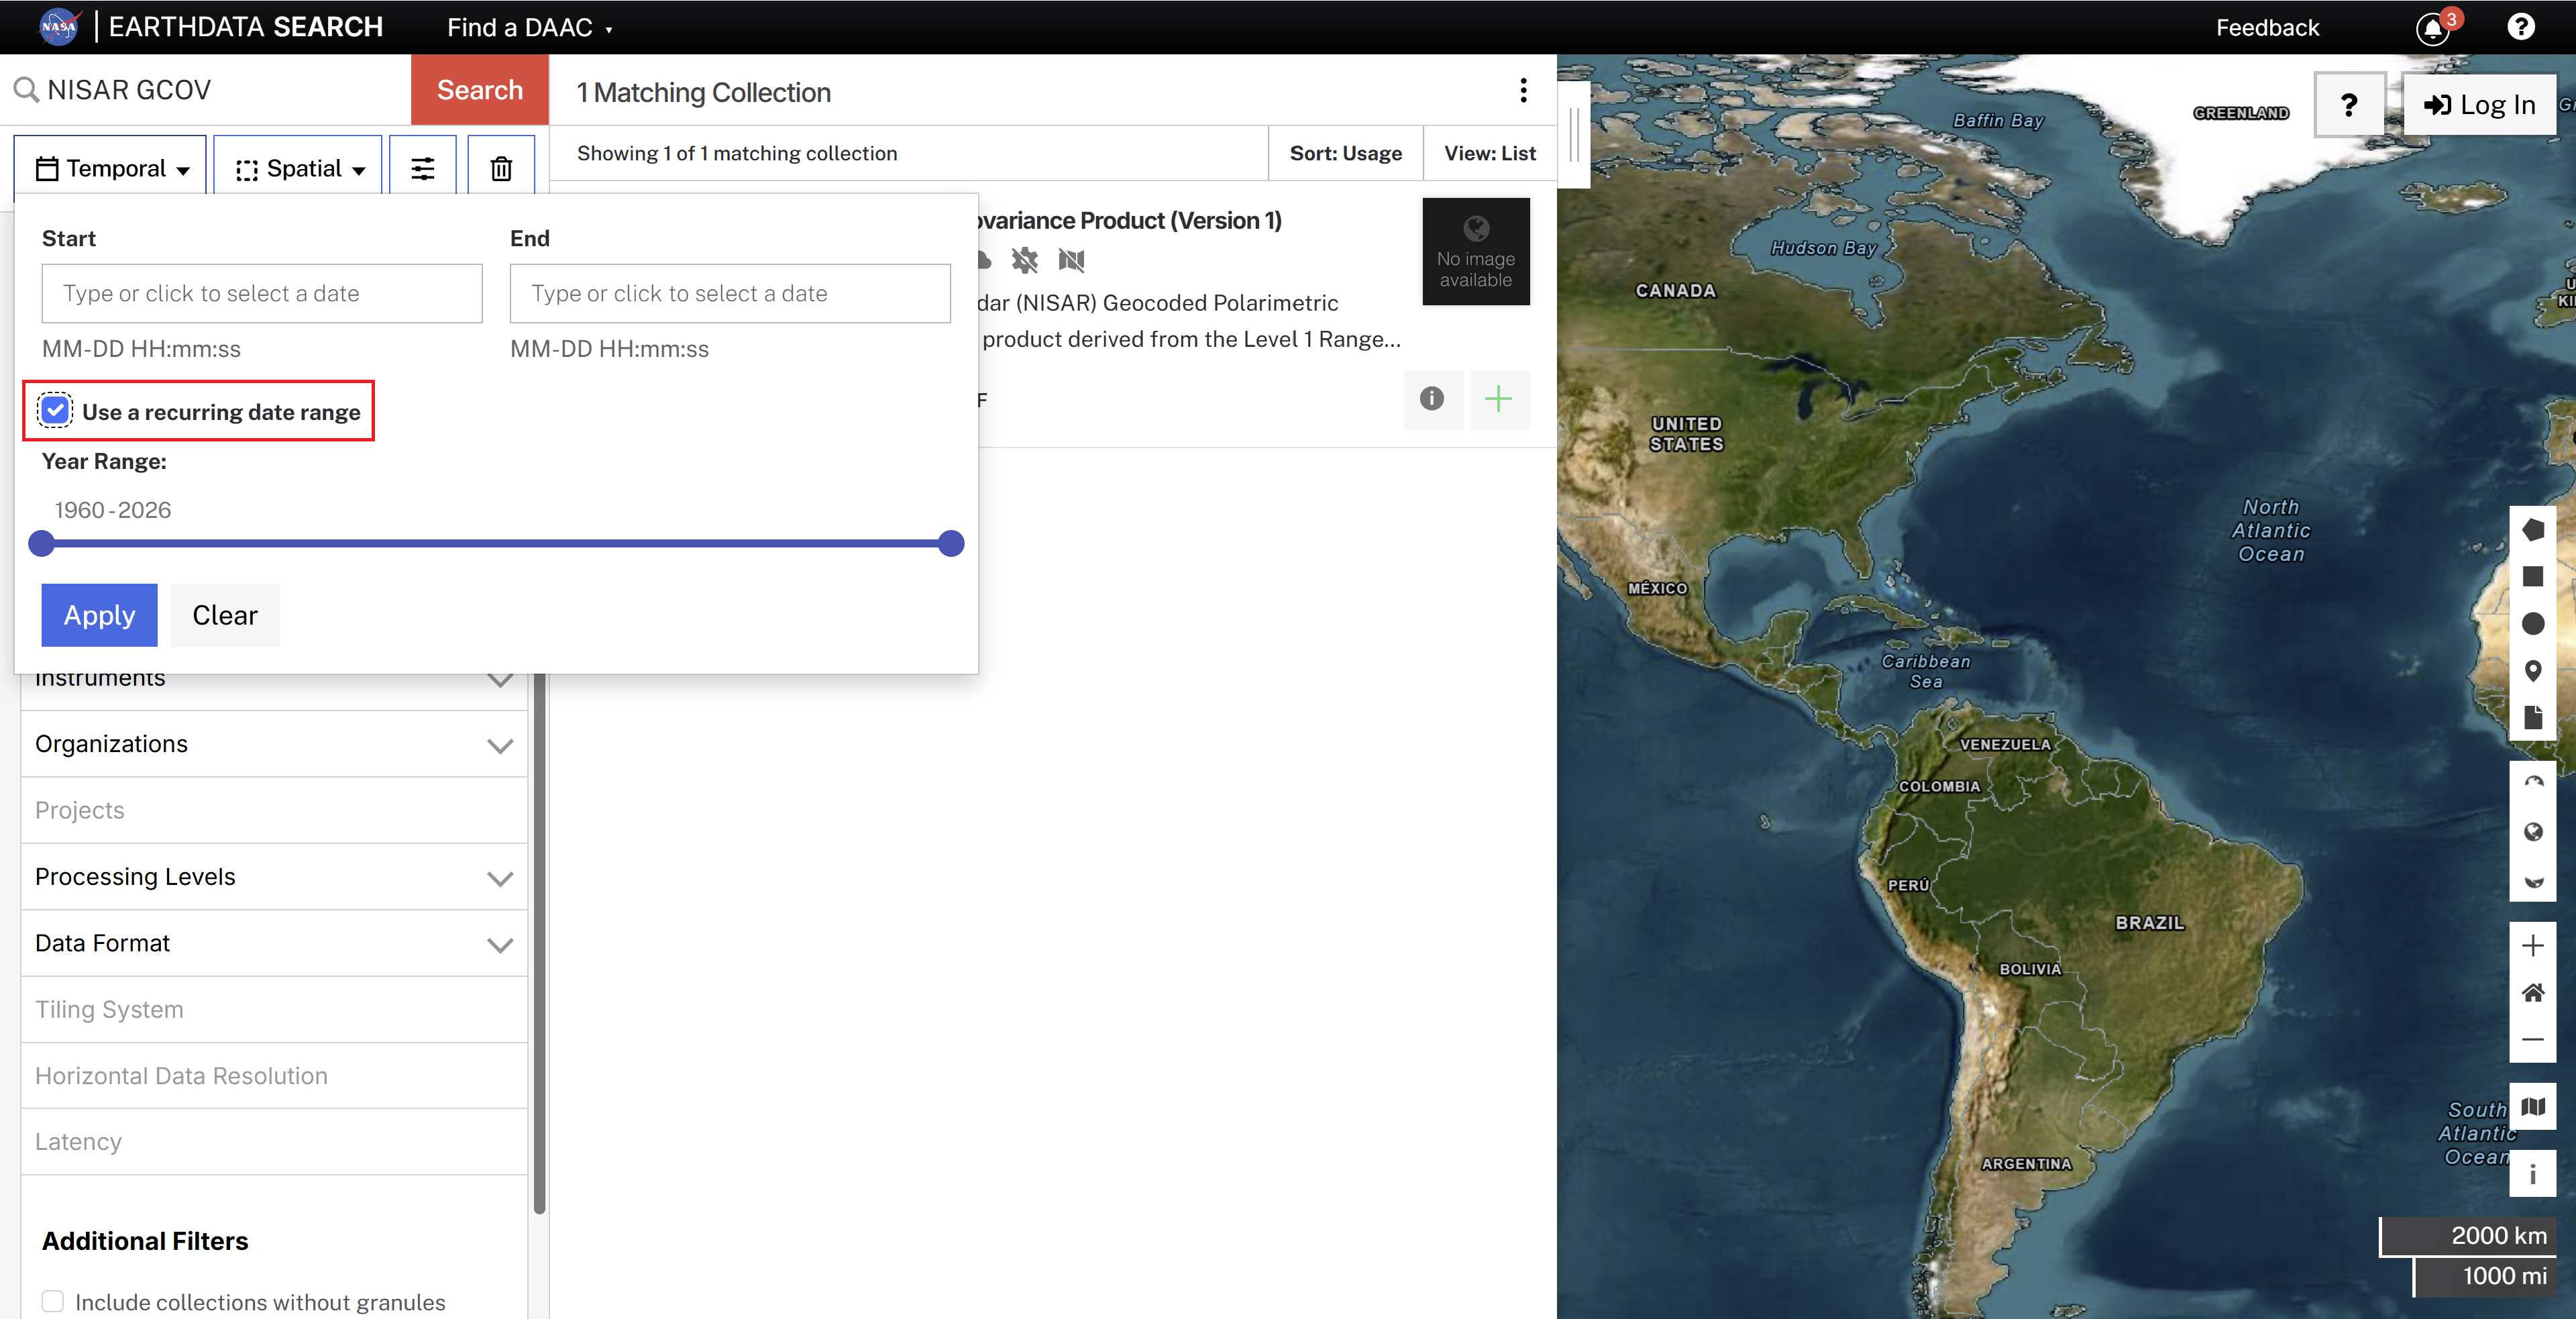The height and width of the screenshot is (1319, 2576).
Task: Apply the selected temporal range
Action: tap(99, 614)
